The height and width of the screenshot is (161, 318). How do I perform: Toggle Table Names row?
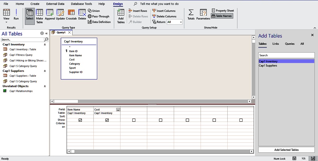coord(222,16)
